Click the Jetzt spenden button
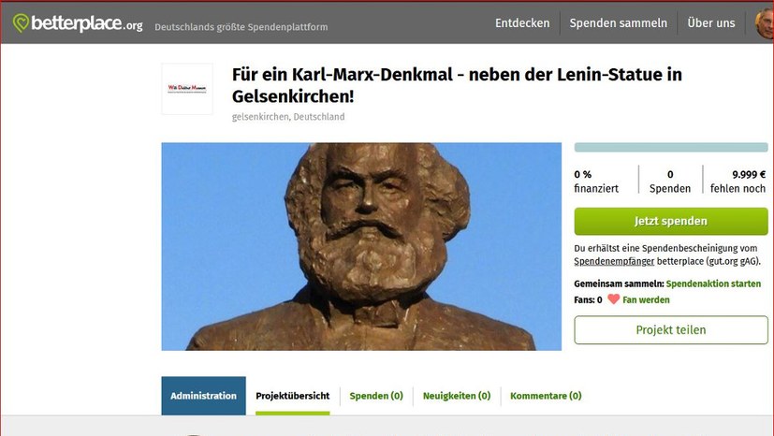 point(671,221)
